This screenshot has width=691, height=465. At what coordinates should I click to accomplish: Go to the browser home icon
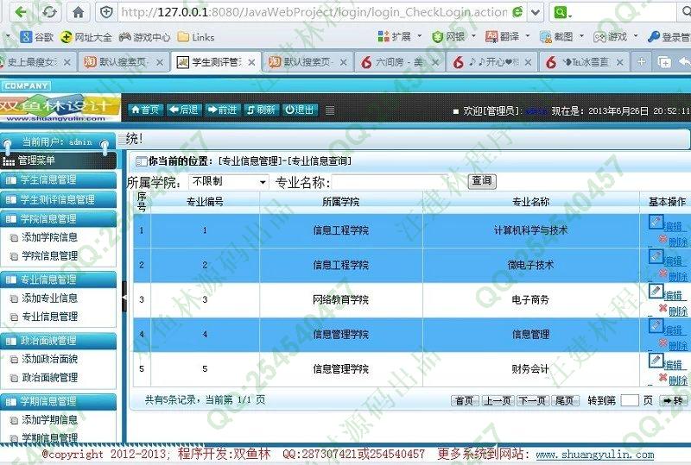pos(78,12)
